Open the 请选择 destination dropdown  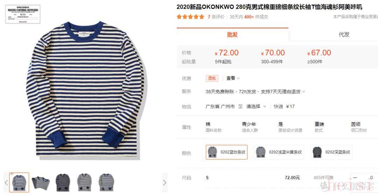point(256,106)
